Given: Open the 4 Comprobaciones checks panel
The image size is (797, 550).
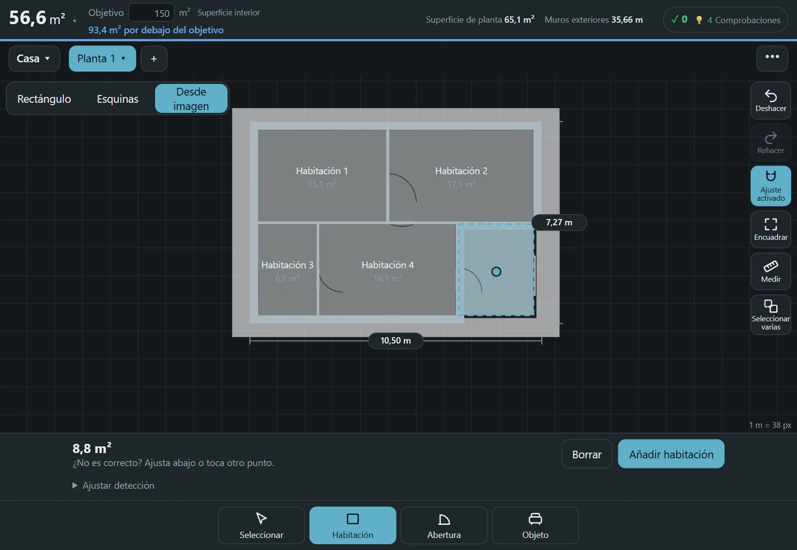Looking at the screenshot, I should click(x=726, y=20).
